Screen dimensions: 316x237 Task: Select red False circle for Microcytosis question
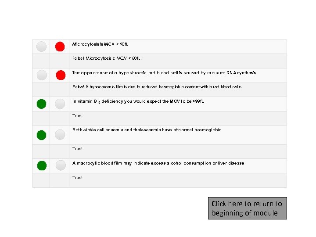click(60, 47)
